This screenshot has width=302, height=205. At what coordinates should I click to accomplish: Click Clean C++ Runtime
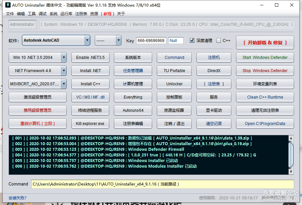pyautogui.click(x=265, y=97)
